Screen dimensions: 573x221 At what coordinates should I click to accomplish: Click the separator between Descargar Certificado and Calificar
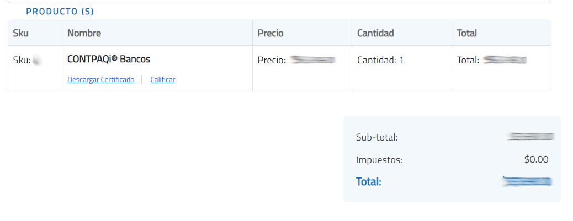(142, 79)
